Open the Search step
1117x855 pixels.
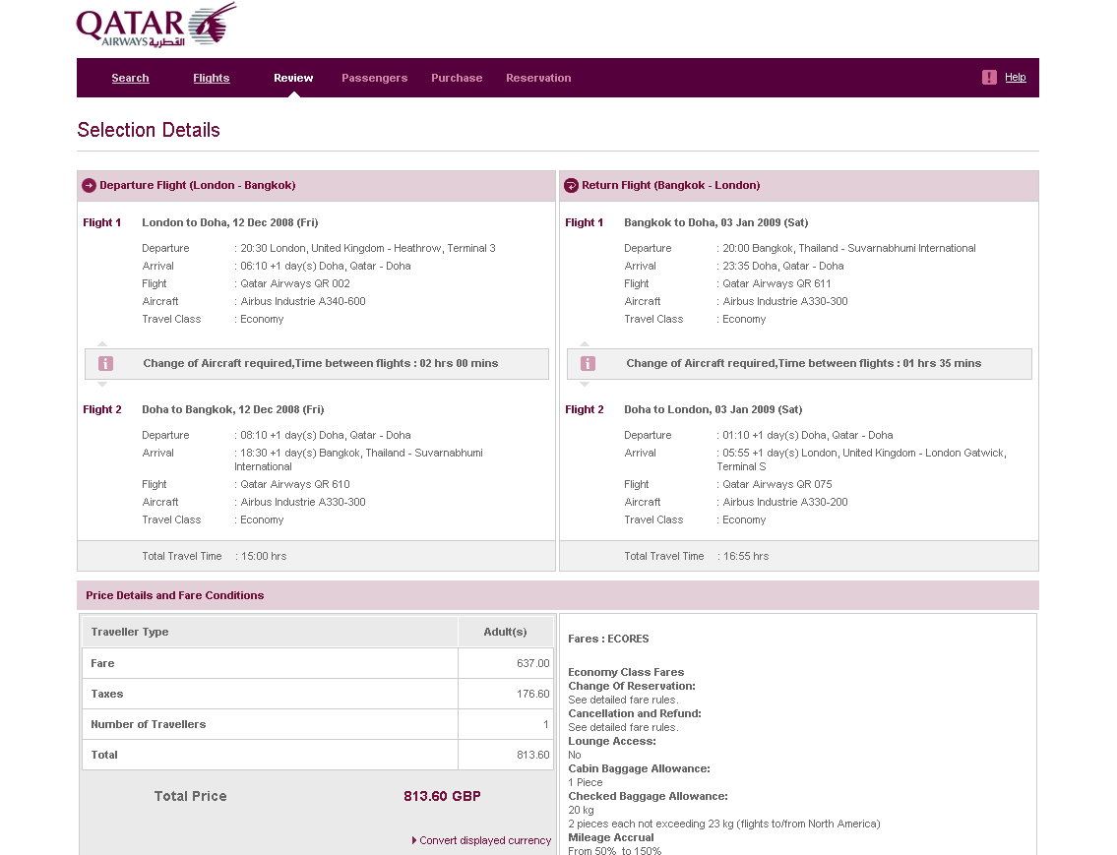(130, 79)
